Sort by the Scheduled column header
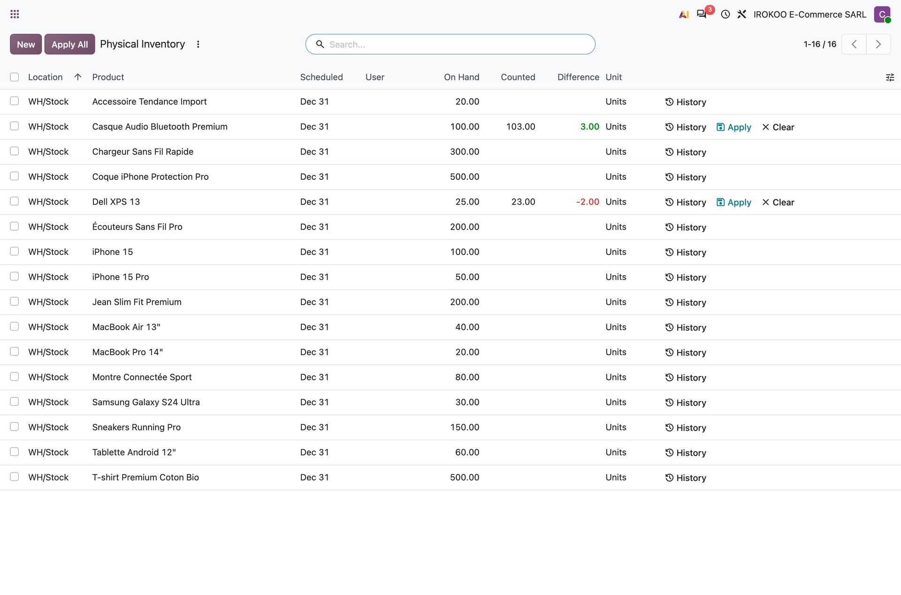 (321, 77)
